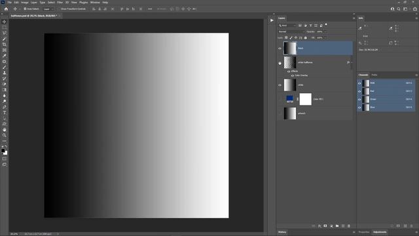Image resolution: width=419 pixels, height=236 pixels.
Task: Toggle Color Overlay effect visibility
Action: coord(293,75)
